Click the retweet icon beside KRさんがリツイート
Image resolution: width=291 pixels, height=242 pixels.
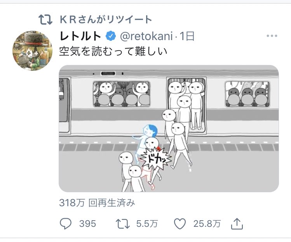point(45,20)
